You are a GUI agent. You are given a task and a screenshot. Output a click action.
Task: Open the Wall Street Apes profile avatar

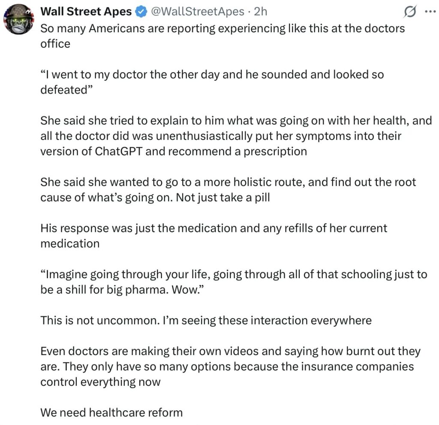18,19
